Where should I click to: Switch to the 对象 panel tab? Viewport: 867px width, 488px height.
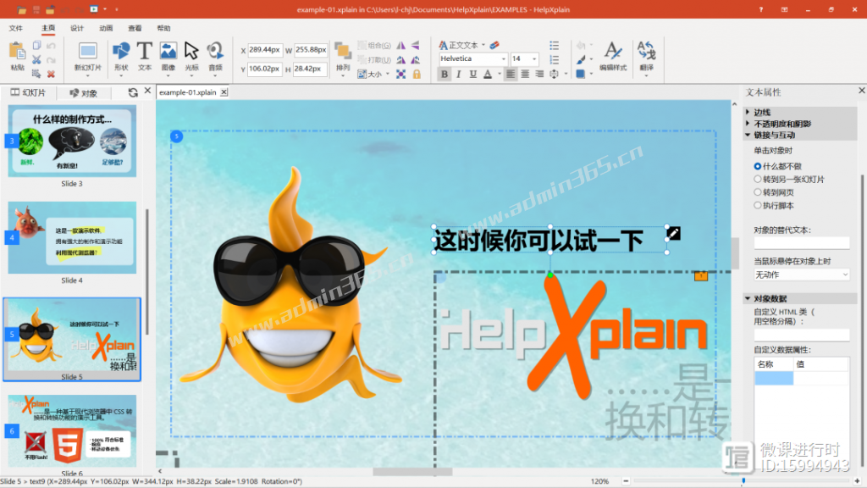[84, 93]
